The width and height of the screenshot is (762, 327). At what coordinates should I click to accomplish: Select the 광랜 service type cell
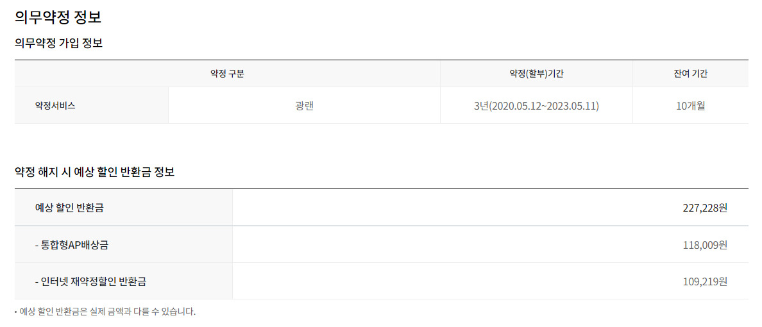point(304,106)
